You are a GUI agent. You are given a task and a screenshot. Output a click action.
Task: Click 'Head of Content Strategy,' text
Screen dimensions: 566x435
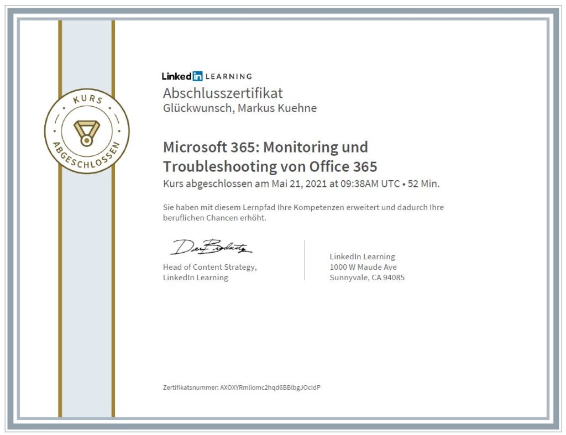tap(209, 267)
